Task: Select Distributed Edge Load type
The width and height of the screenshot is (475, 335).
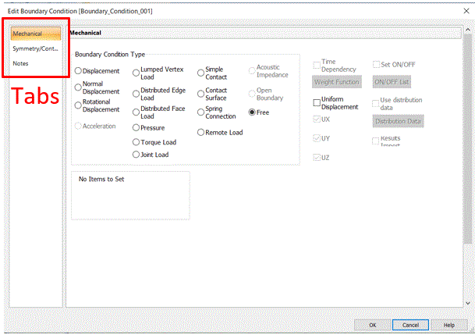Action: (x=136, y=92)
